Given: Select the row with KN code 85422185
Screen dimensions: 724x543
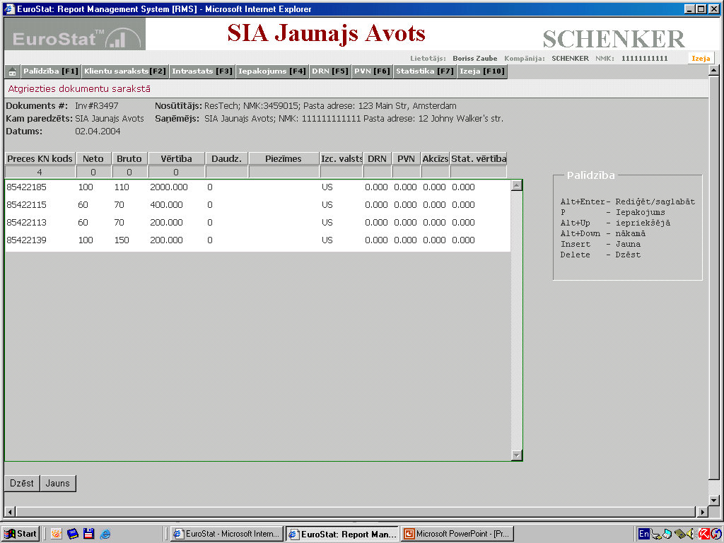Looking at the screenshot, I should coord(257,187).
